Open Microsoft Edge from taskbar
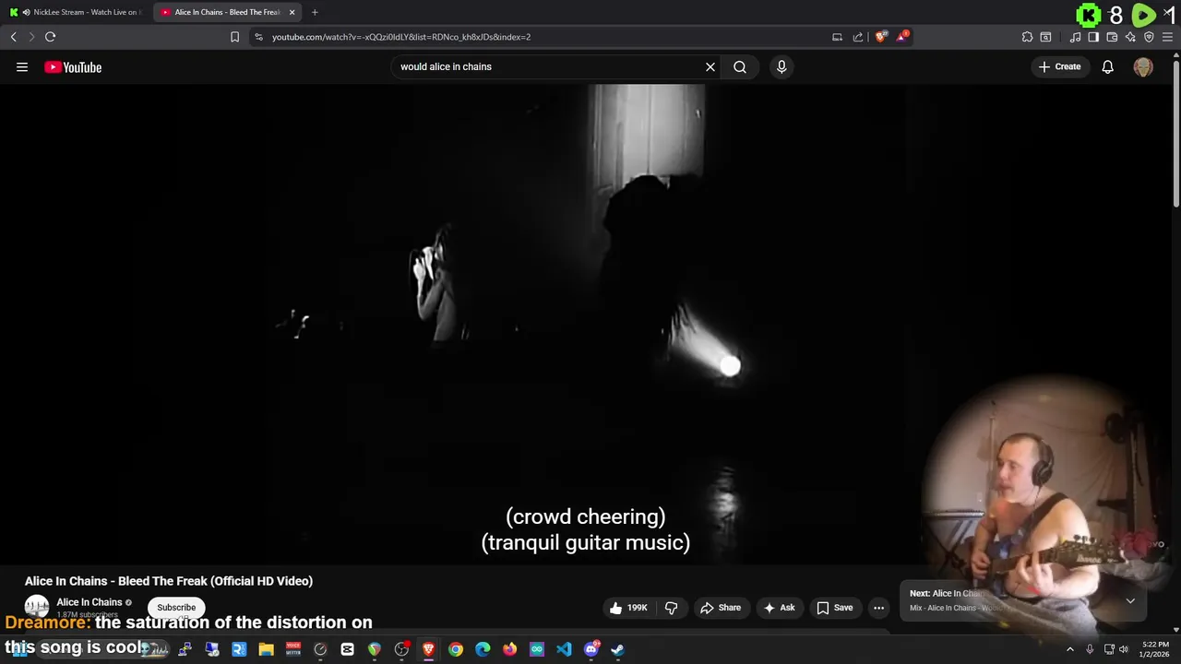The image size is (1181, 664). [x=483, y=649]
